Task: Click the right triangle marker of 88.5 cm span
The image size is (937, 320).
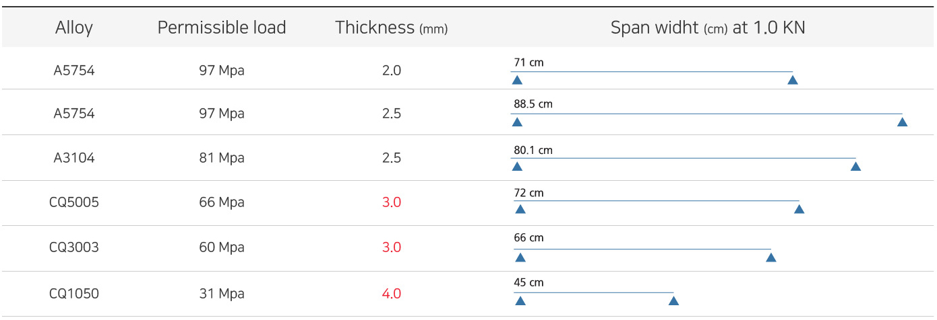Action: [x=903, y=122]
